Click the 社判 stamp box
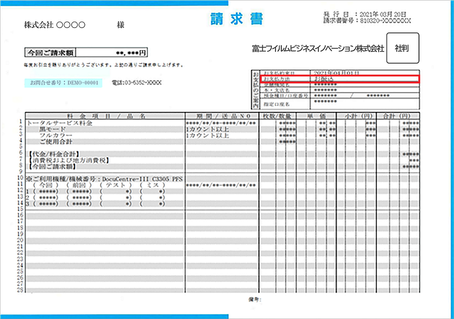The width and height of the screenshot is (454, 319). [x=403, y=48]
